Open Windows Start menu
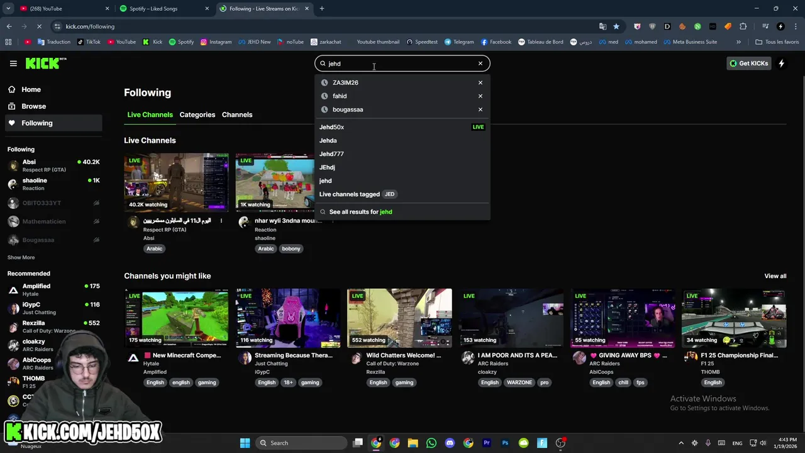This screenshot has width=805, height=453. point(245,443)
